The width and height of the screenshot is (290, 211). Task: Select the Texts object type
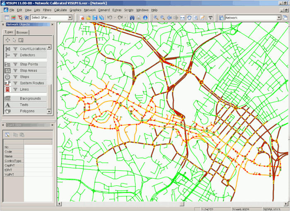tap(24, 105)
